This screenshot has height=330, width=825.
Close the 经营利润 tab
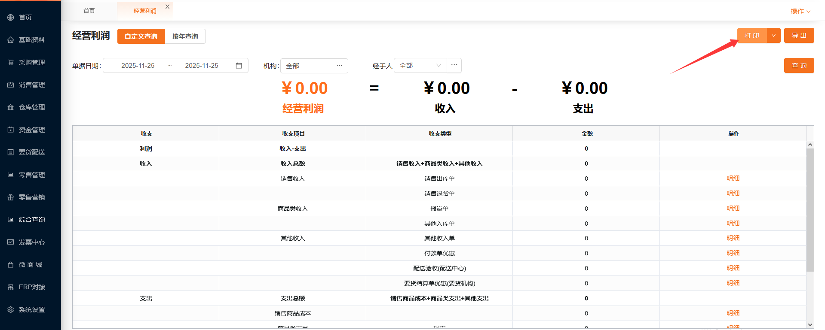168,6
